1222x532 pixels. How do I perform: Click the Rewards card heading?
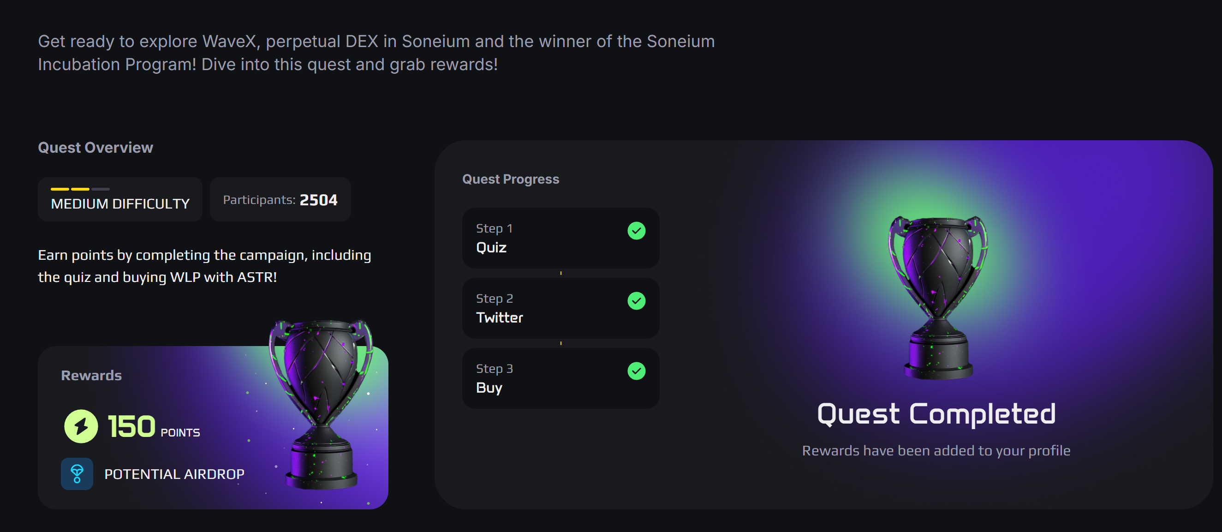coord(91,376)
